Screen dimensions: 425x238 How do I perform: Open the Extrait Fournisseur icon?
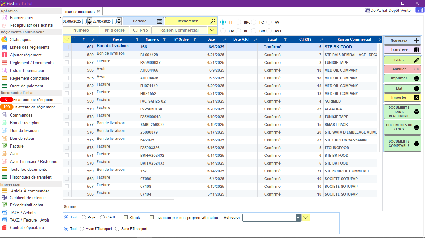pos(4,70)
